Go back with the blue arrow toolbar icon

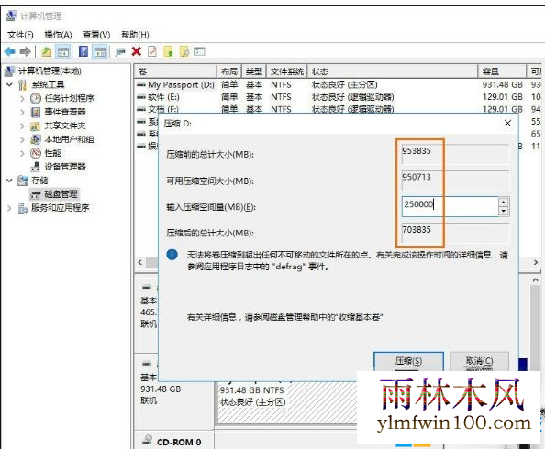[x=10, y=52]
